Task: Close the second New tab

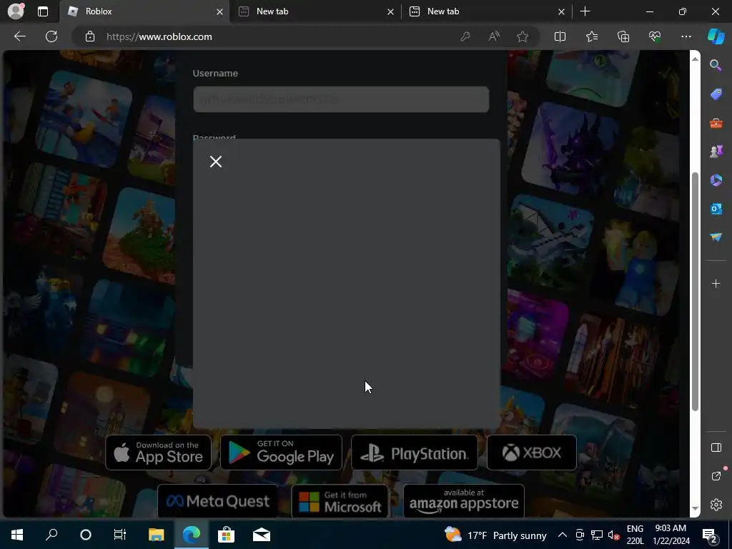Action: click(390, 11)
